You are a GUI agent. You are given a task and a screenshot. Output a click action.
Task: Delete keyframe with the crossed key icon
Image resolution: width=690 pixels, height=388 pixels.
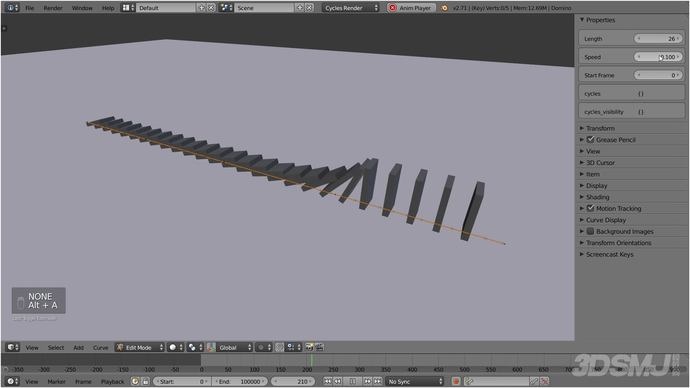544,381
